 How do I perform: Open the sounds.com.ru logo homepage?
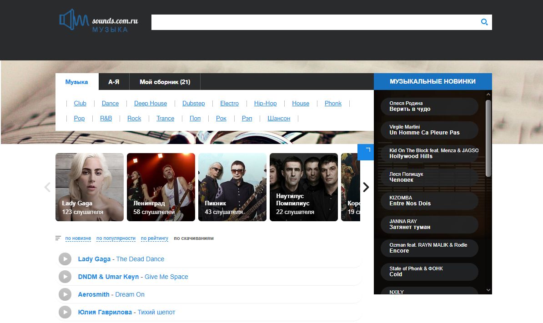[99, 21]
